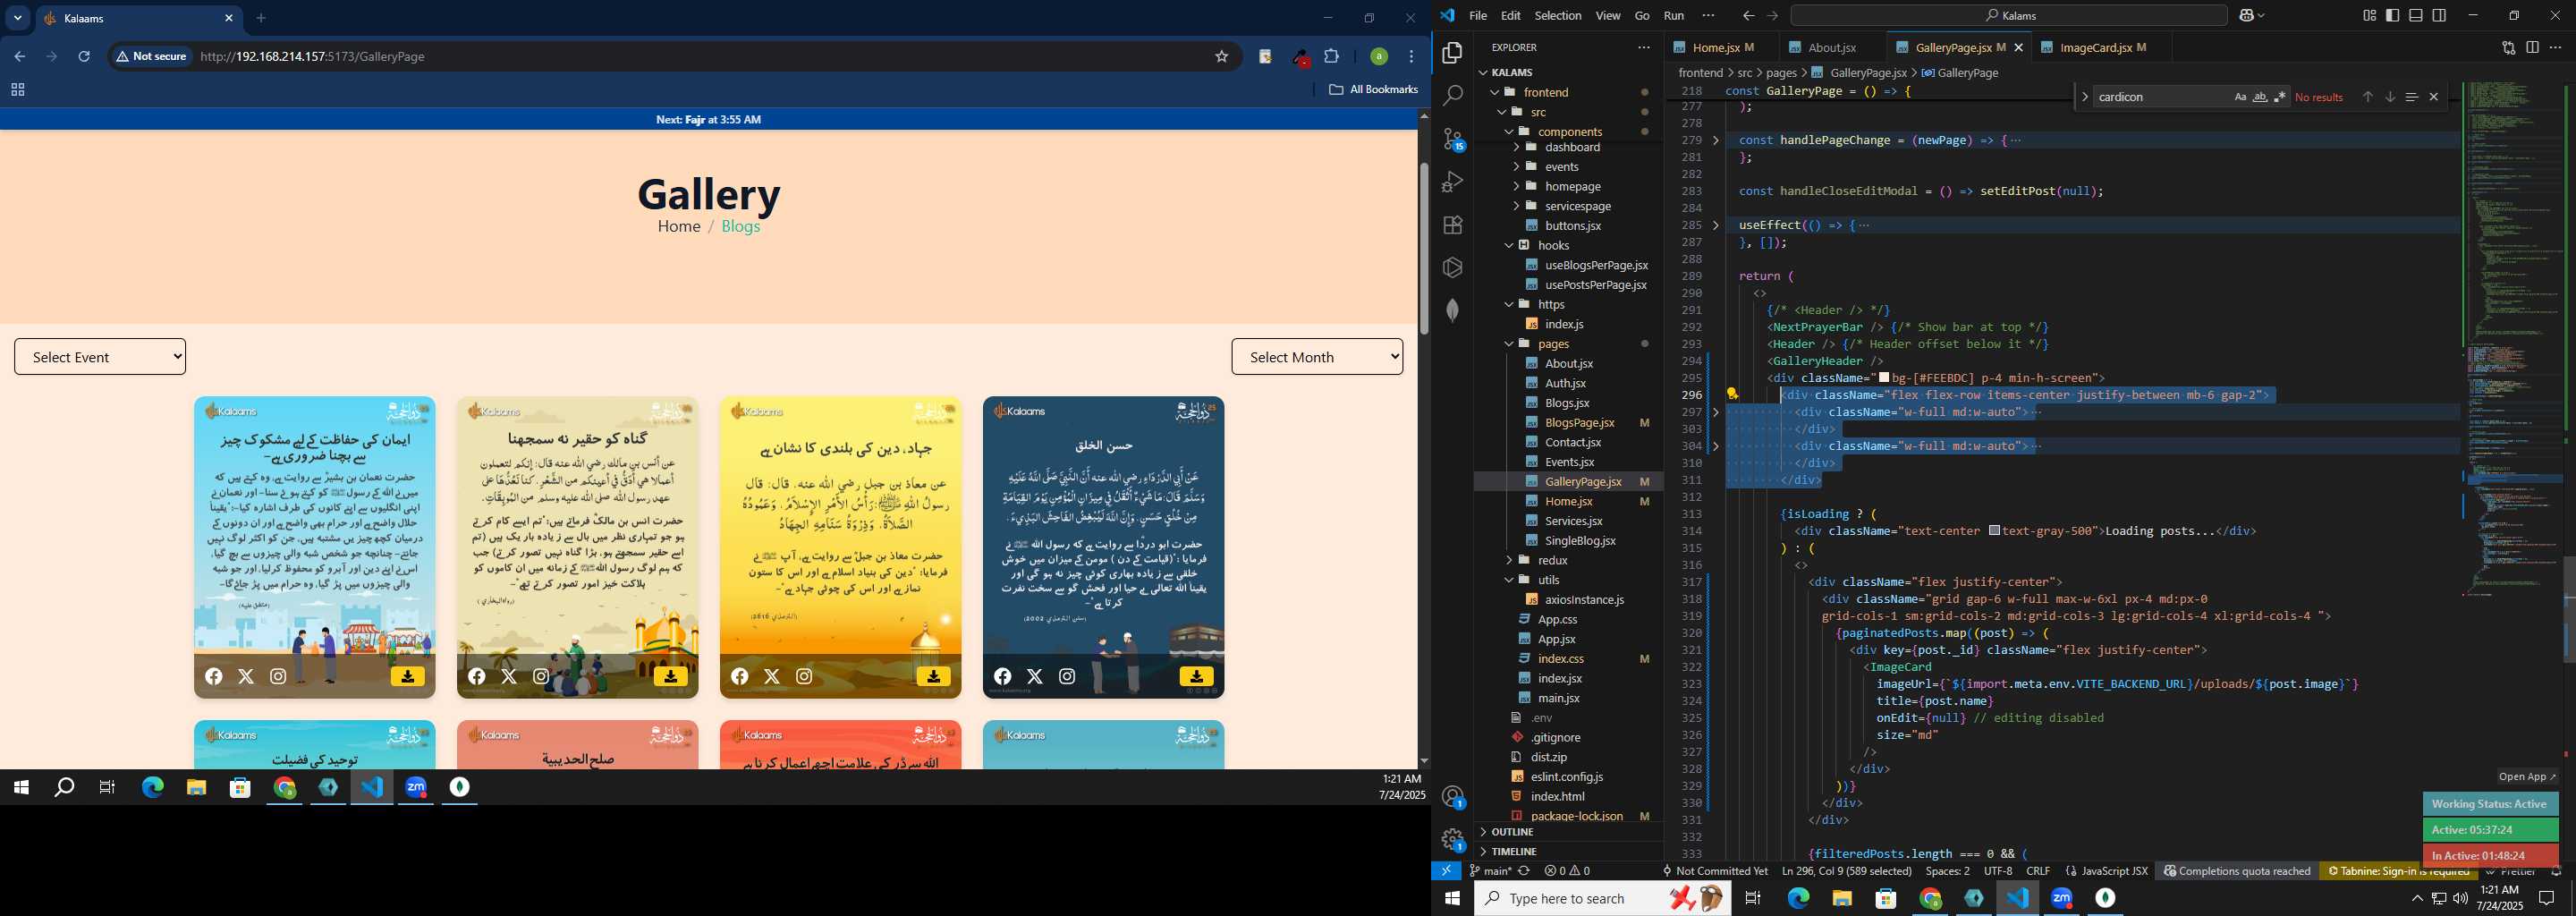Toggle Replace chevron in find widget
The width and height of the screenshot is (2576, 916).
point(2085,97)
